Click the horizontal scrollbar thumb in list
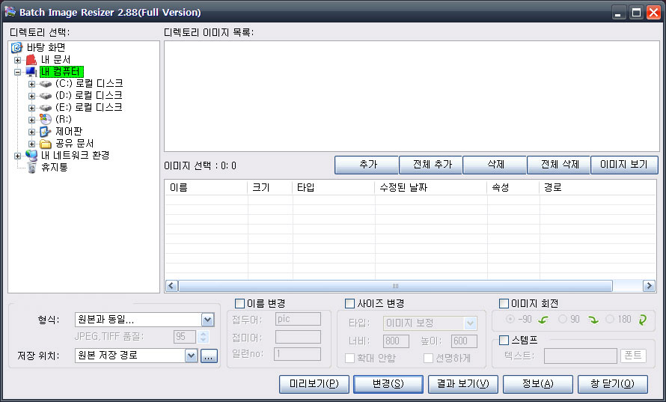 [x=395, y=286]
